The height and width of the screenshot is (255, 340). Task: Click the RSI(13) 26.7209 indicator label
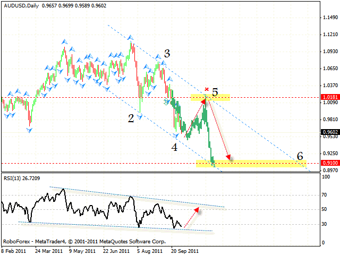point(21,177)
